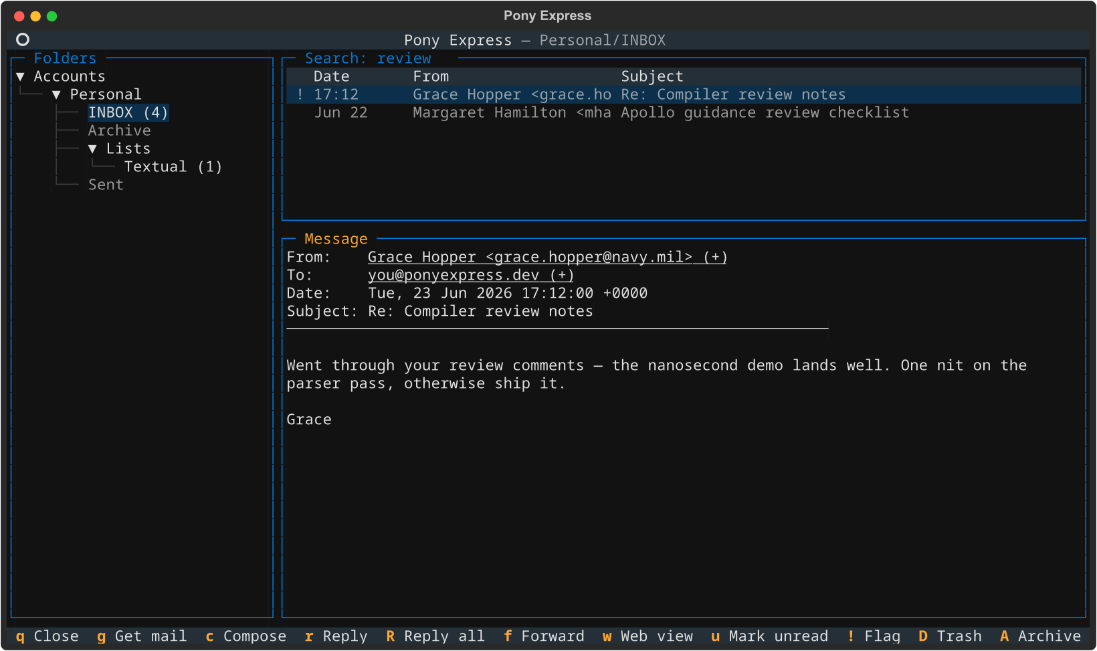Open Web view for this message

[x=647, y=636]
